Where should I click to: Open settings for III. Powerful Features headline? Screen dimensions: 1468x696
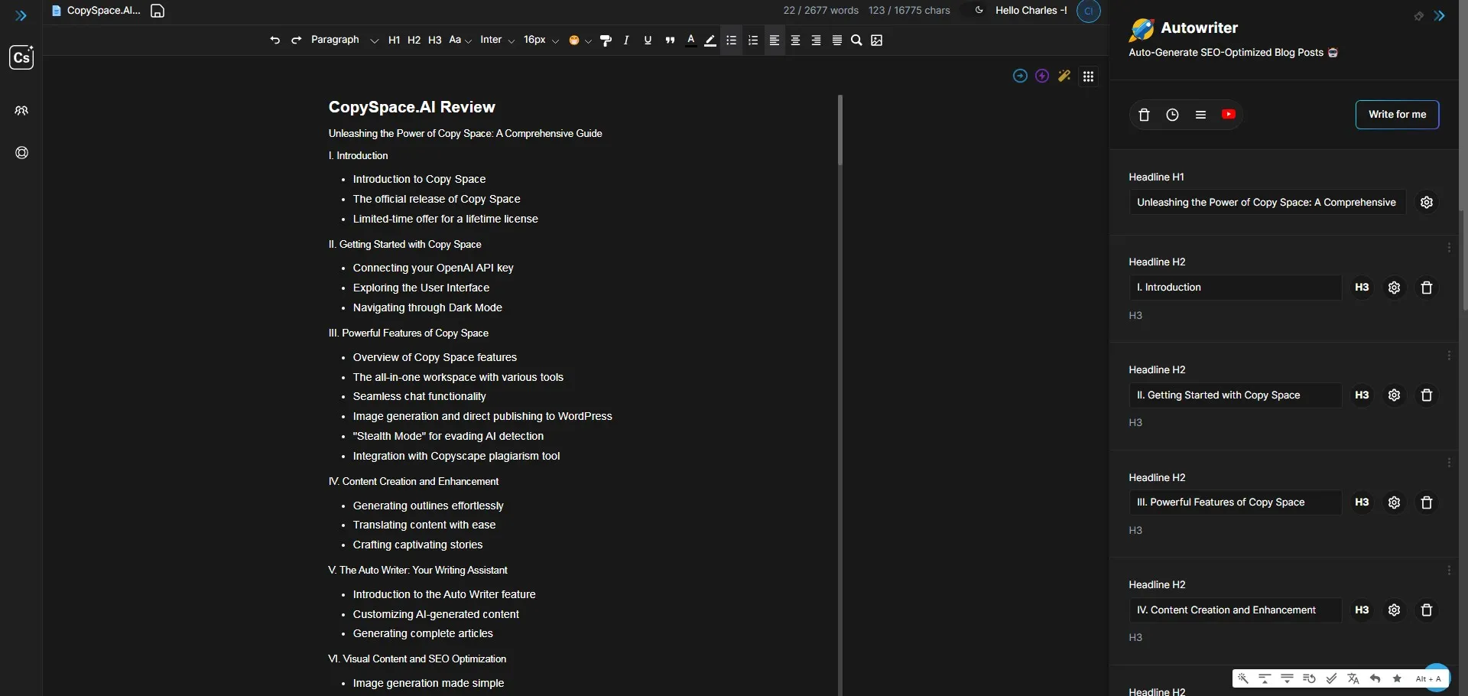tap(1394, 502)
